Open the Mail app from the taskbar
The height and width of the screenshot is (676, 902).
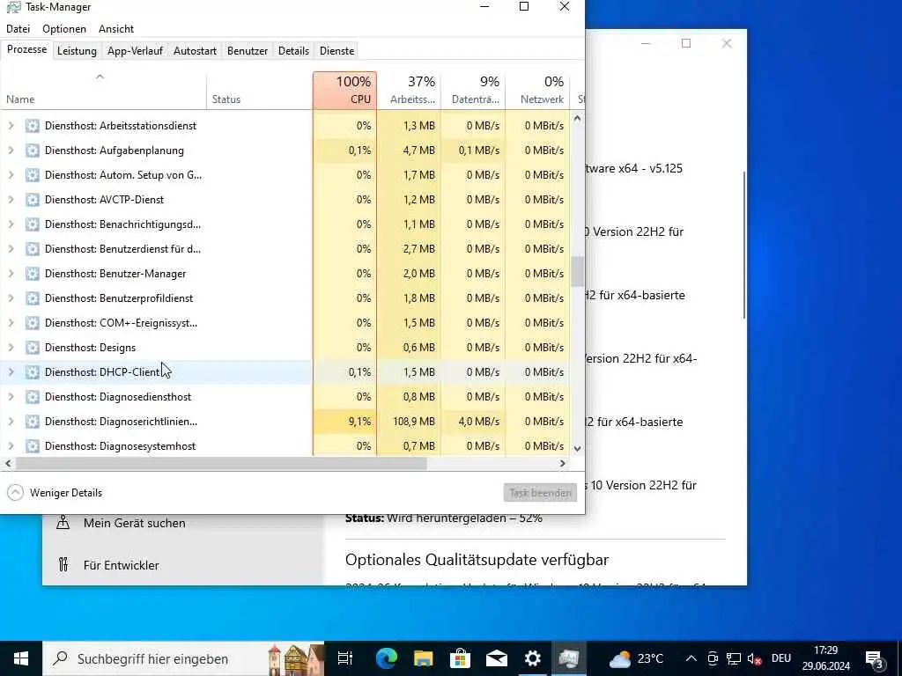click(x=497, y=658)
